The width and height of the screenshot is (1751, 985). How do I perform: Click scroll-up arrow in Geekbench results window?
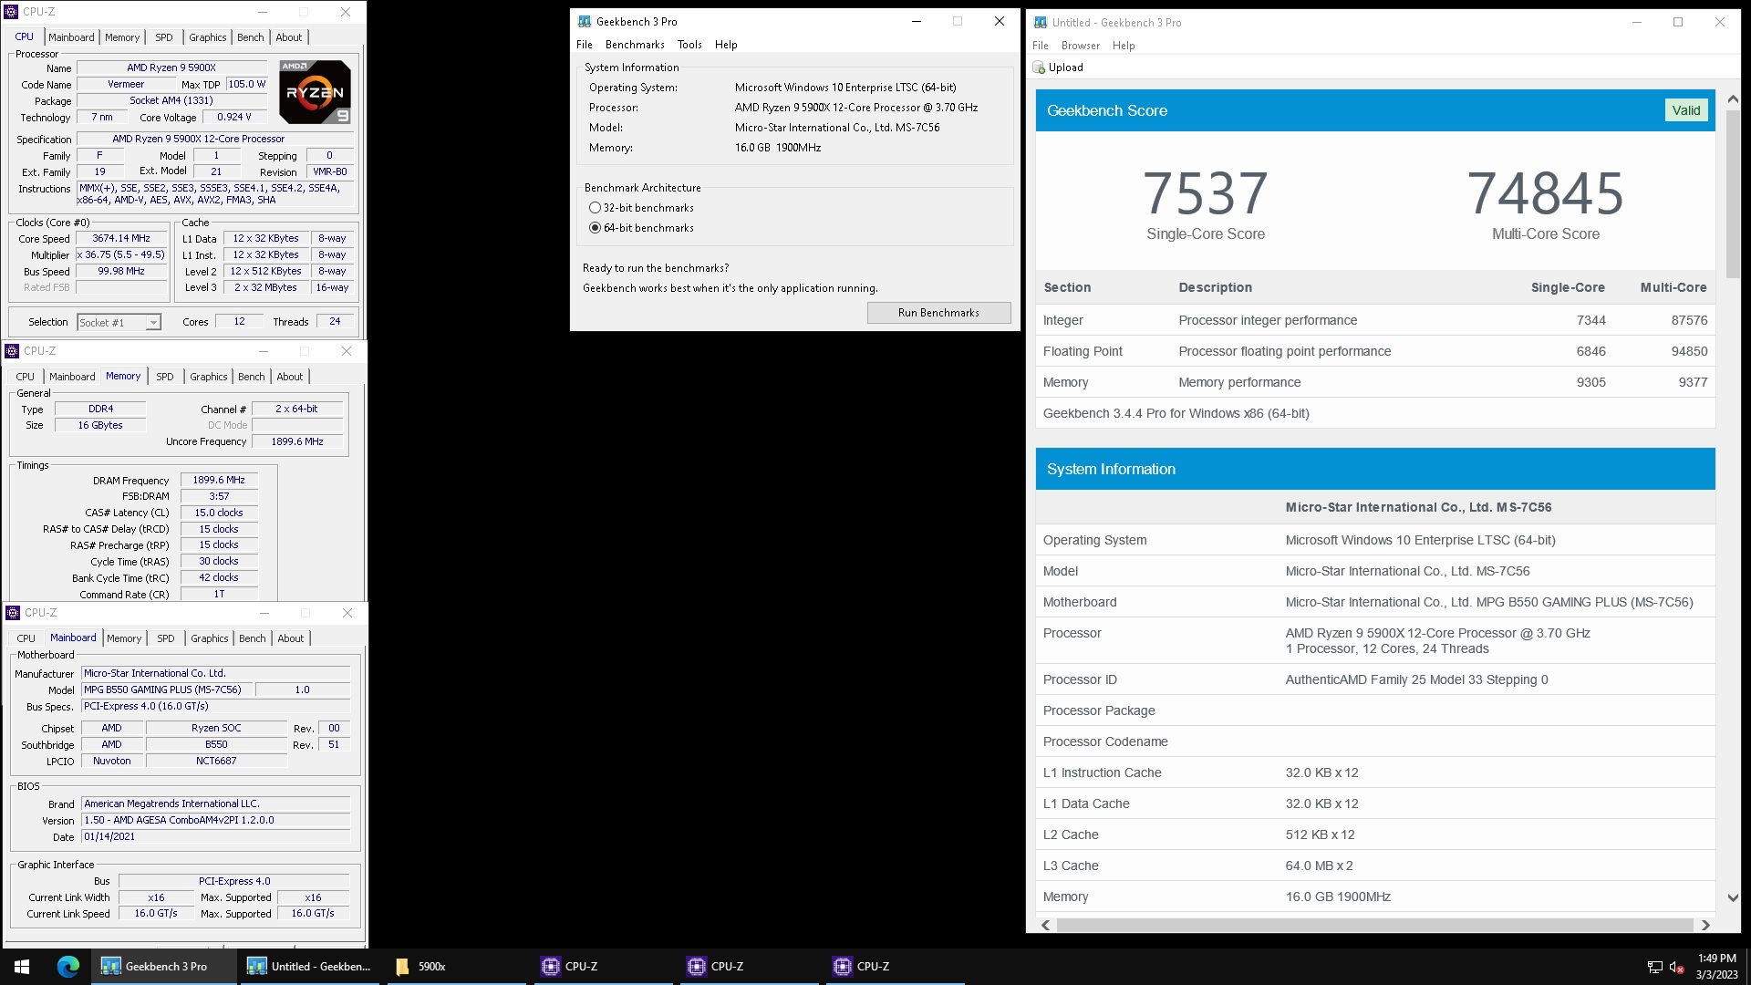click(1733, 98)
